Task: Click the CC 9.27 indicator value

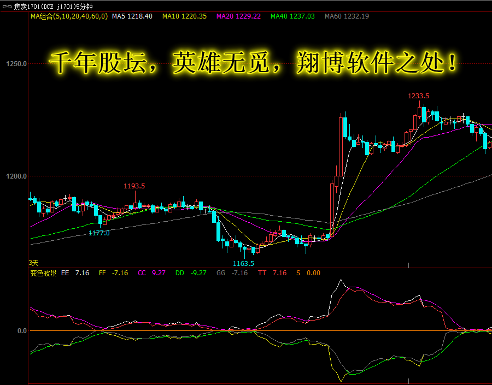Action: (x=151, y=273)
